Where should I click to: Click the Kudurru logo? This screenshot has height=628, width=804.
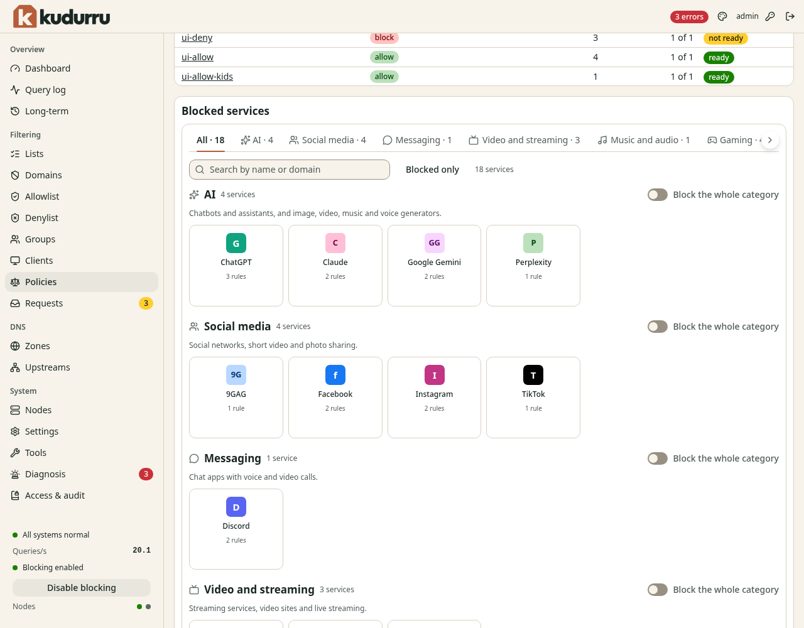point(62,16)
